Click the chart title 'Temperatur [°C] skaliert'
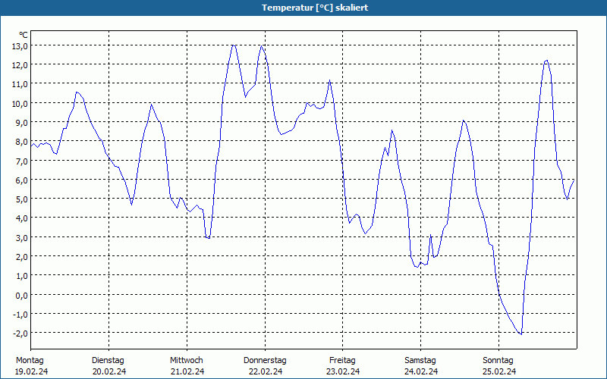The image size is (607, 379). point(315,8)
